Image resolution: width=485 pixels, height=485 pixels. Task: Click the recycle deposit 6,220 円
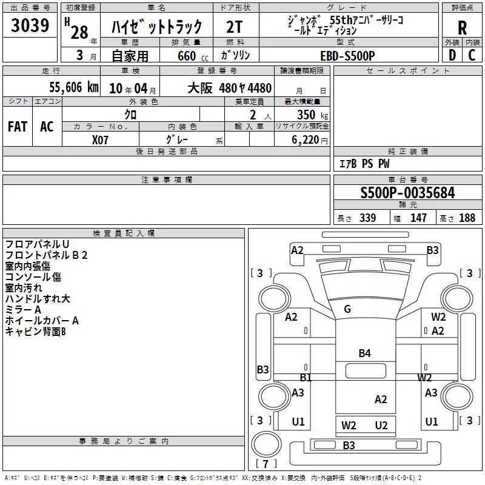click(310, 140)
